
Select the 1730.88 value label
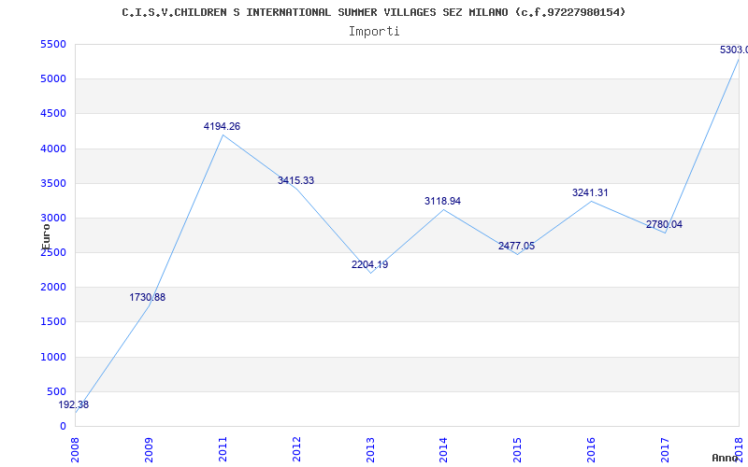148,297
